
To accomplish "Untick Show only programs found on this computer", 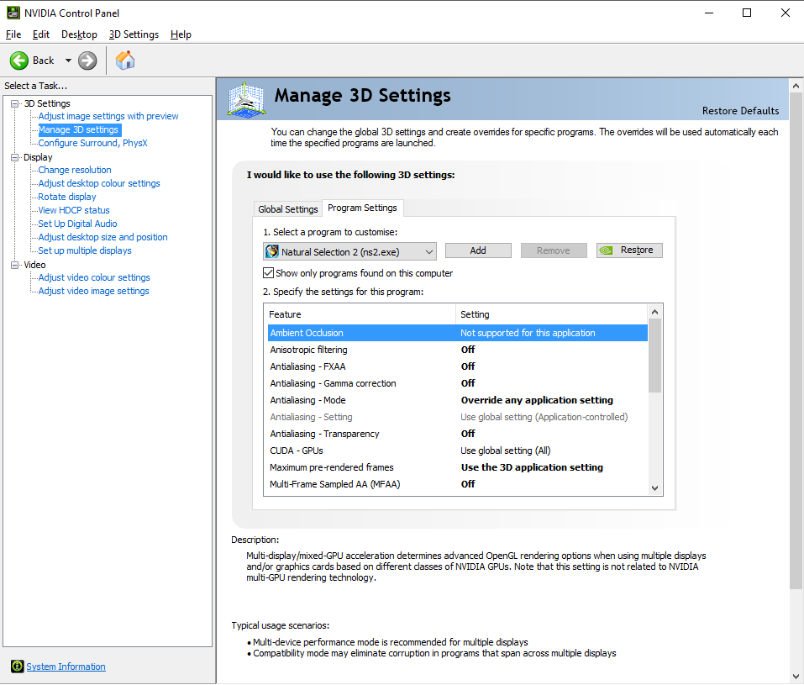I will (x=268, y=273).
